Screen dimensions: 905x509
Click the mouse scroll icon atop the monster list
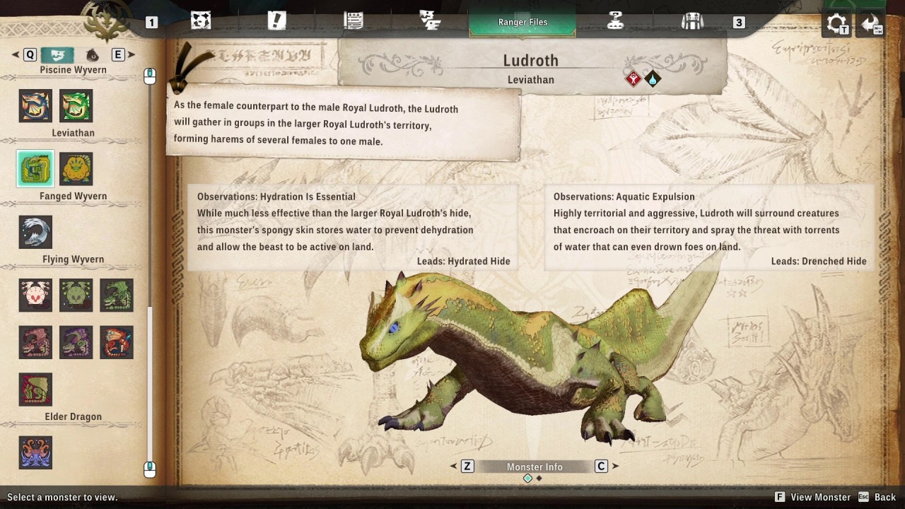[x=149, y=76]
